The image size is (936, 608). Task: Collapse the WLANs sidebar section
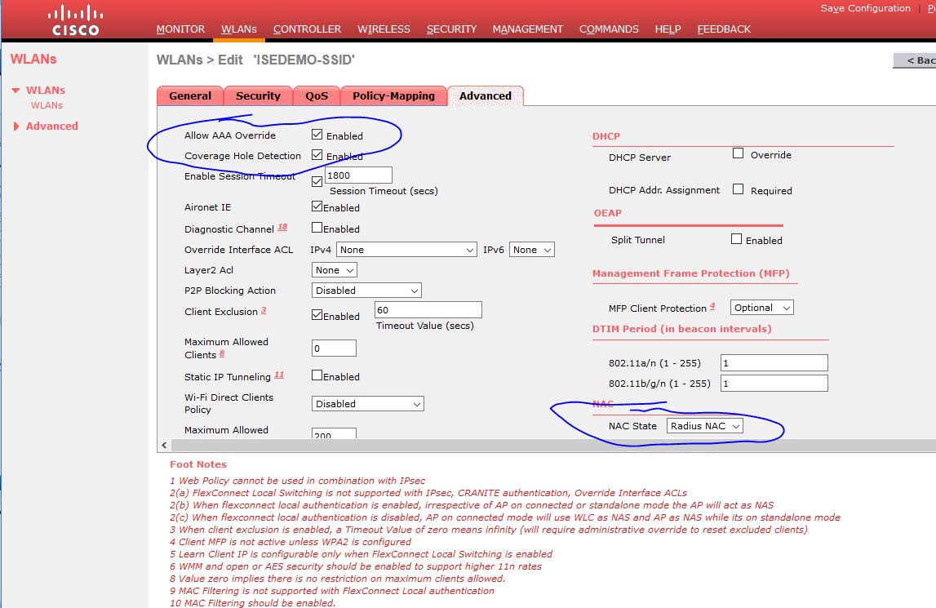coord(16,91)
